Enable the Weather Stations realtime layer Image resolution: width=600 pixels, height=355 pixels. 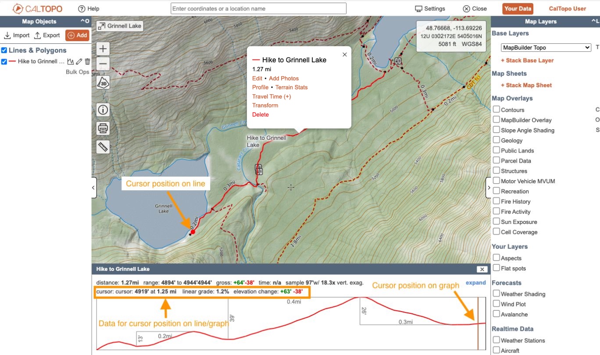click(x=496, y=340)
